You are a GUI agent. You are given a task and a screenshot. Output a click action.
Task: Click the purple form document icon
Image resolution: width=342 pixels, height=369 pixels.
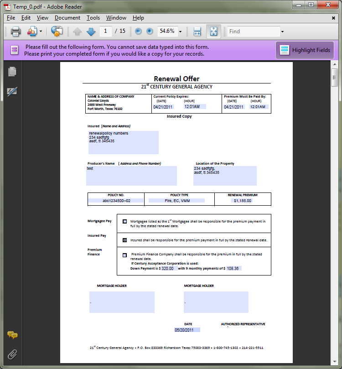(x=14, y=50)
